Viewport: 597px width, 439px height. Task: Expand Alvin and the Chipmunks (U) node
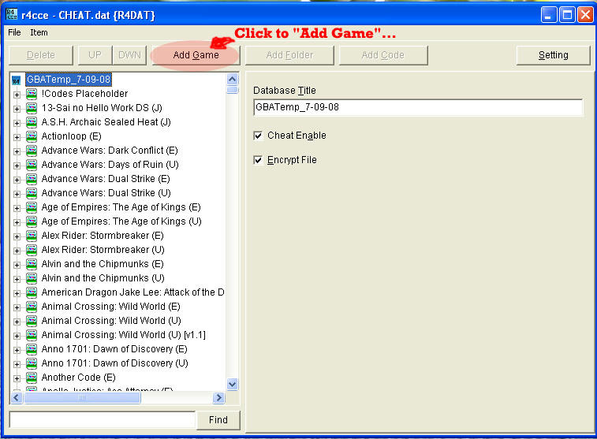pyautogui.click(x=17, y=279)
